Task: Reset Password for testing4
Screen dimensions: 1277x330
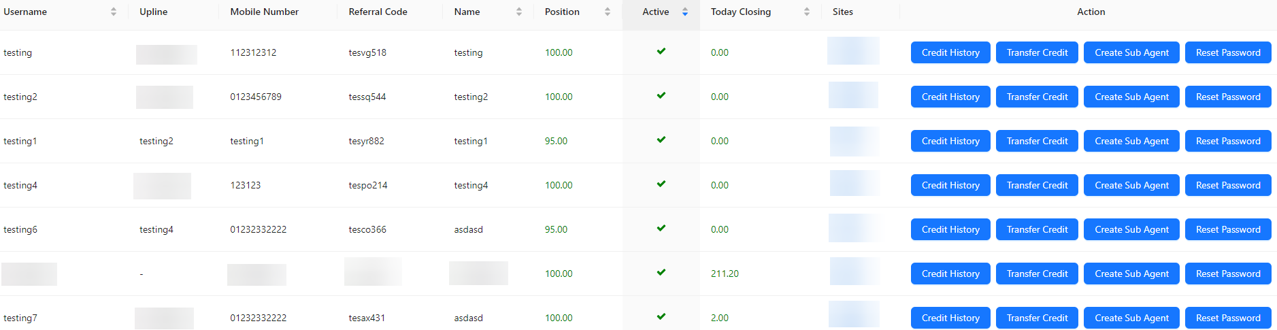Action: coord(1228,185)
